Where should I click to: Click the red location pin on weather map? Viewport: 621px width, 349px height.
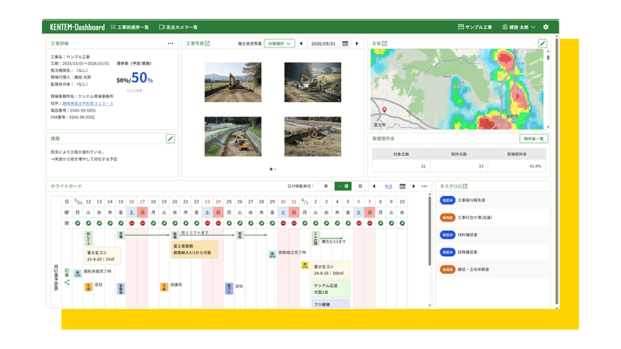pyautogui.click(x=384, y=110)
